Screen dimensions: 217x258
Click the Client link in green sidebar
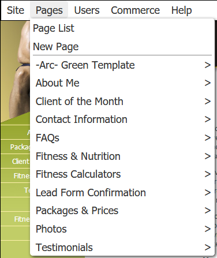(21, 161)
